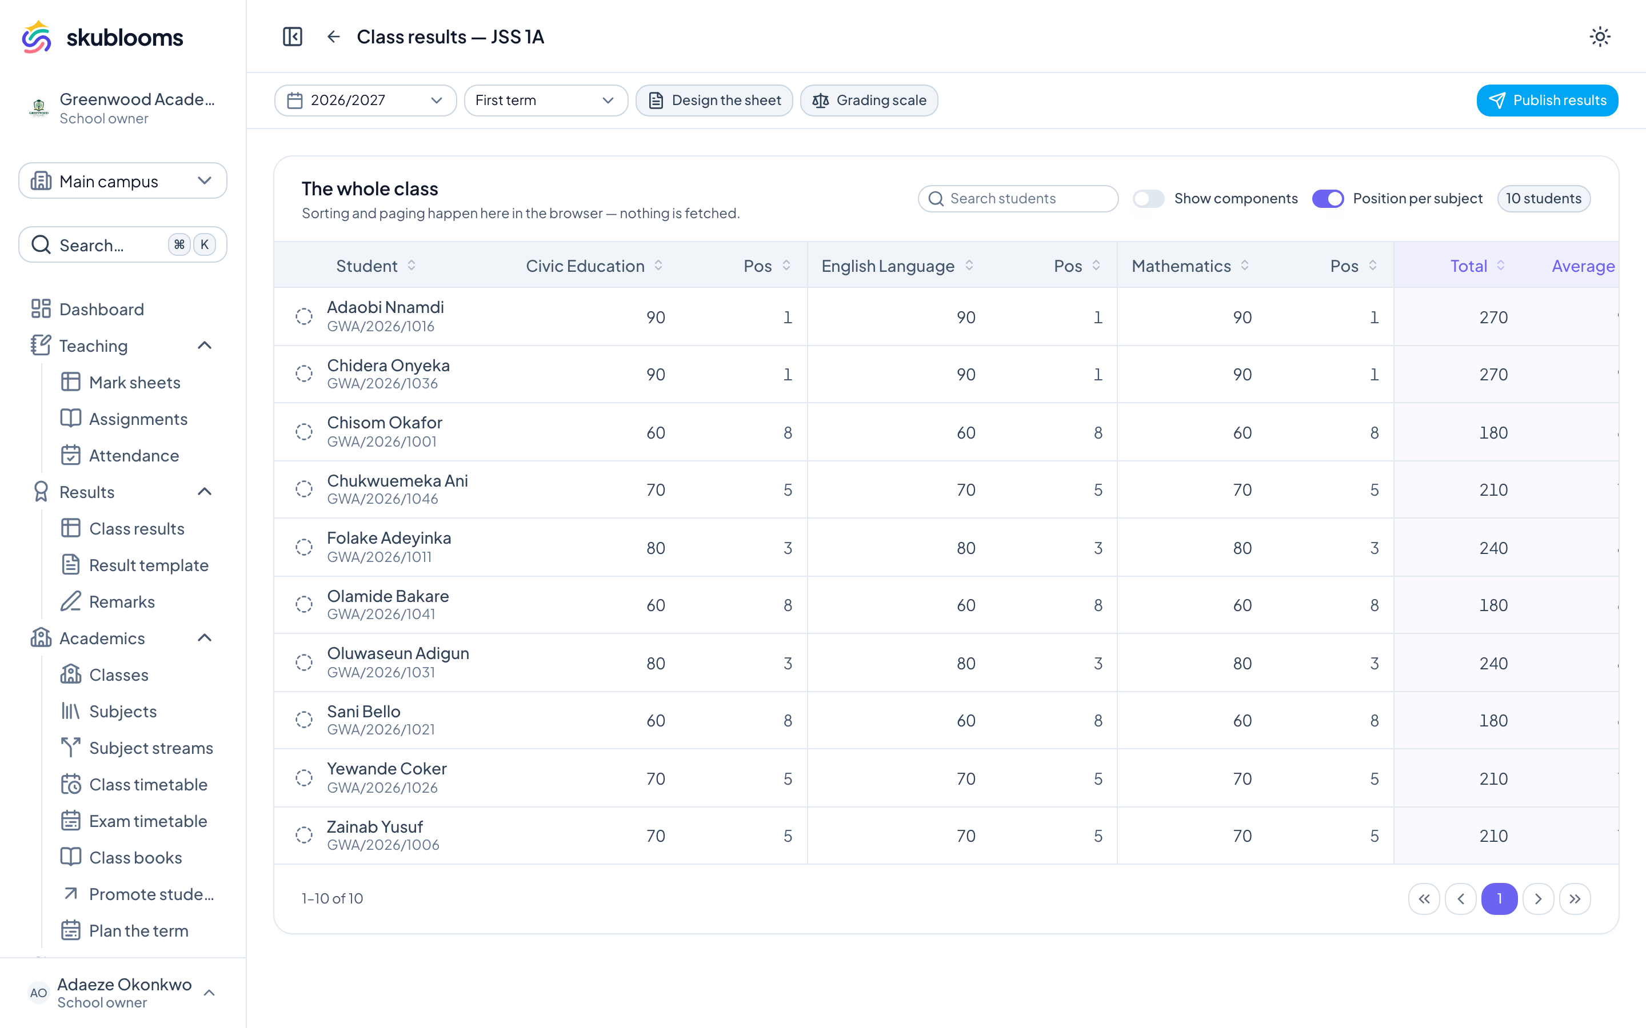
Task: Select the Chisom Okafor row circle
Action: coord(304,432)
